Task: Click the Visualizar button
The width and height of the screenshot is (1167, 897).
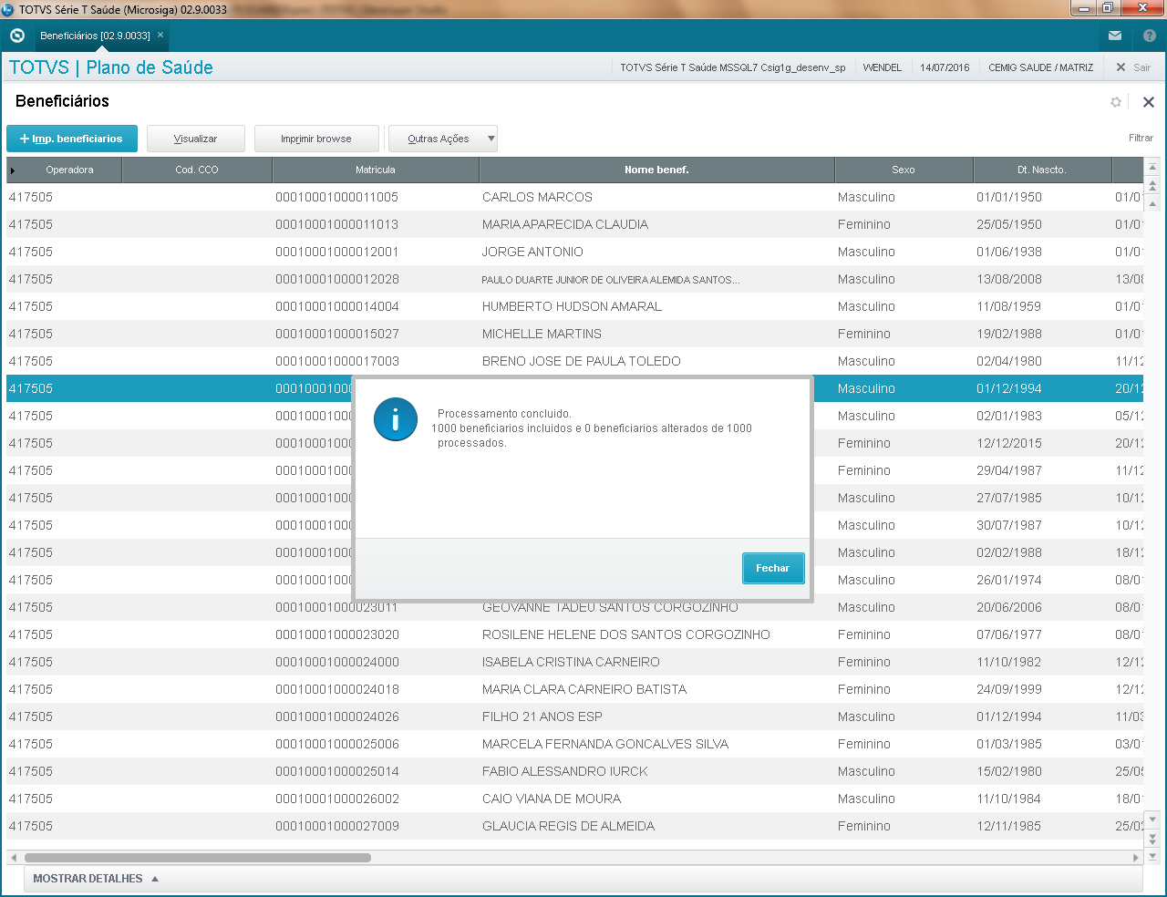Action: click(196, 139)
